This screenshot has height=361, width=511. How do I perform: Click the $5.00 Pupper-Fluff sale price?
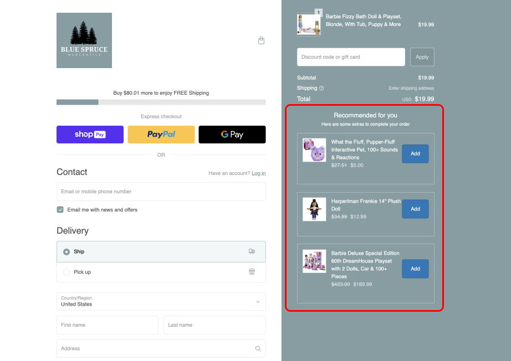click(357, 166)
